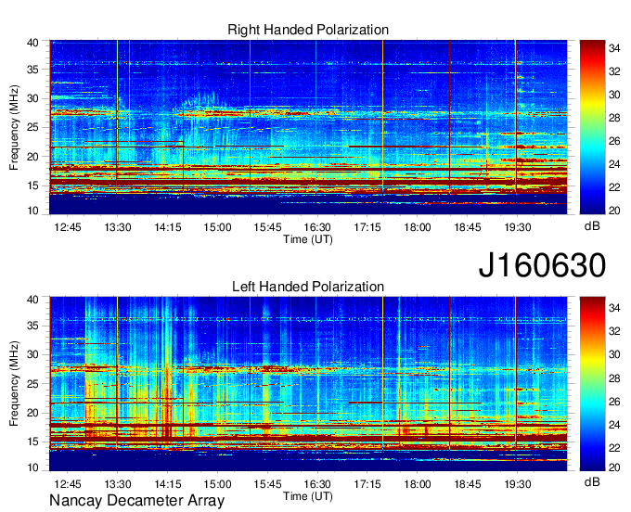
Task: Click the 20 MHz label on the top plot
Action: point(33,157)
